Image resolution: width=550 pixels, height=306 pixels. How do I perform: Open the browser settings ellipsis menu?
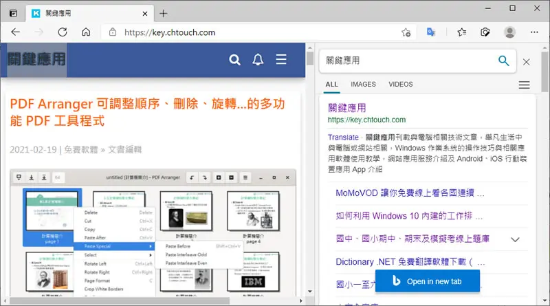534,32
